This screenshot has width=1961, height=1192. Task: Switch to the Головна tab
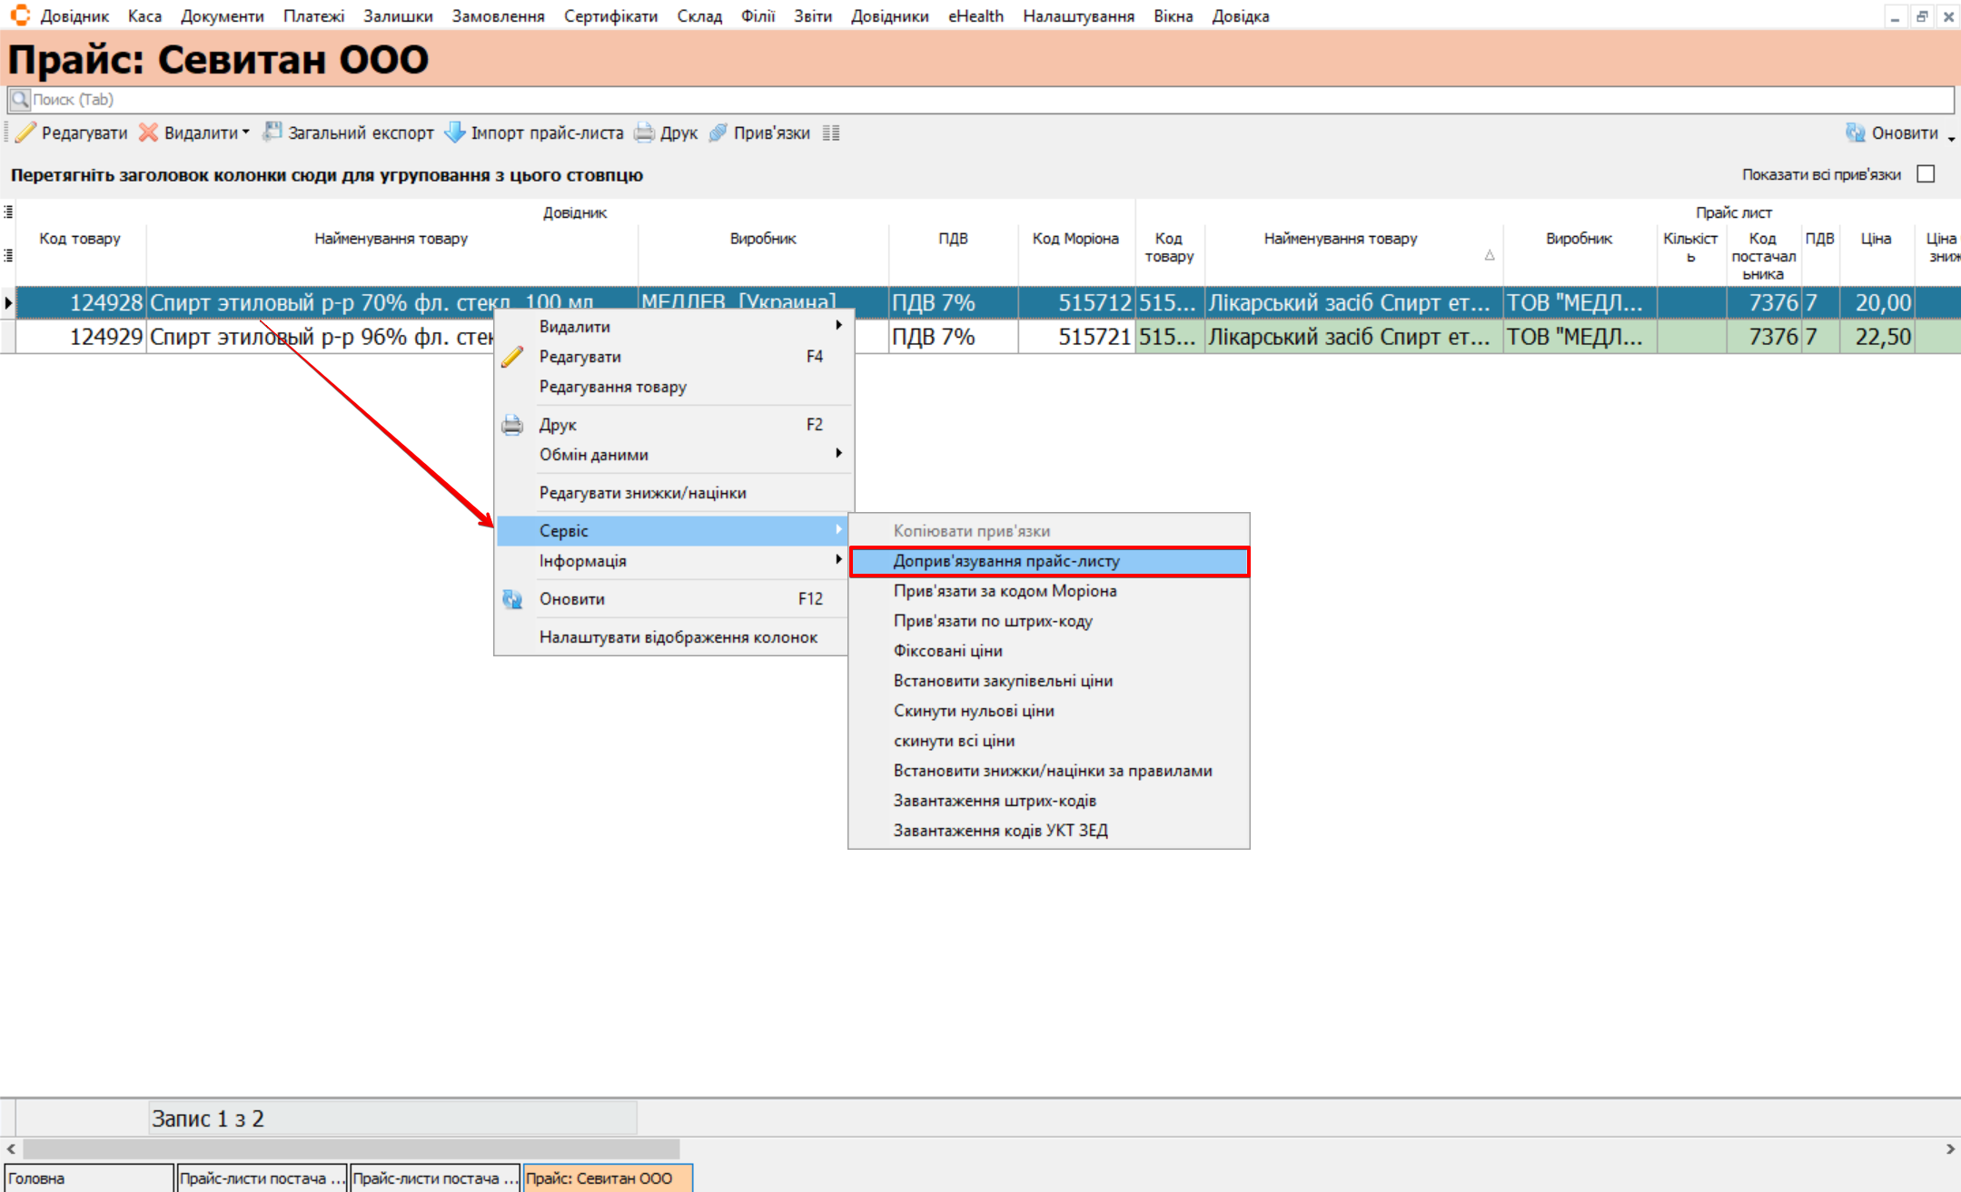(87, 1178)
